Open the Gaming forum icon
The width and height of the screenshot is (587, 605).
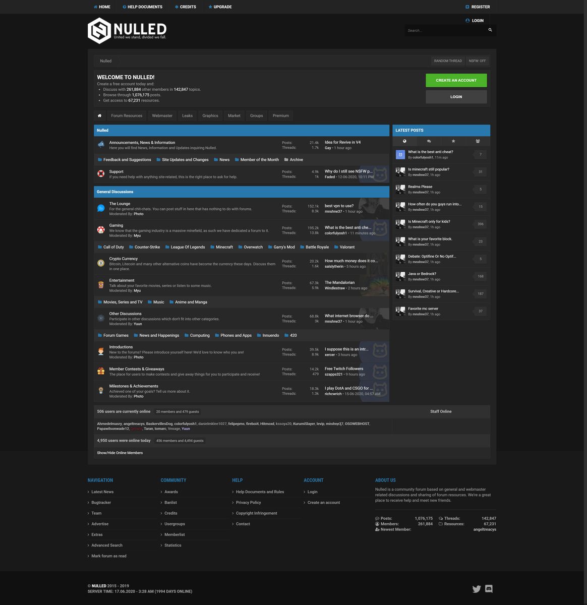[x=101, y=229]
